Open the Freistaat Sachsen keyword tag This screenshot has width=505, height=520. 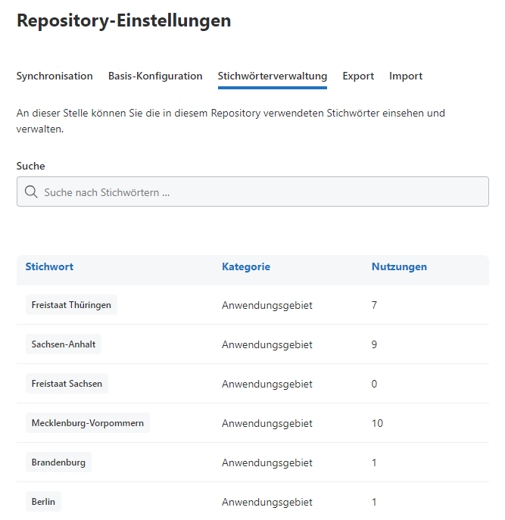pyautogui.click(x=67, y=384)
